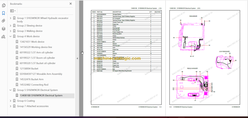Viewport: 248px width, 118px height.
Task: Click the Storage Battery row in parts table
Action: pyautogui.click(x=126, y=14)
